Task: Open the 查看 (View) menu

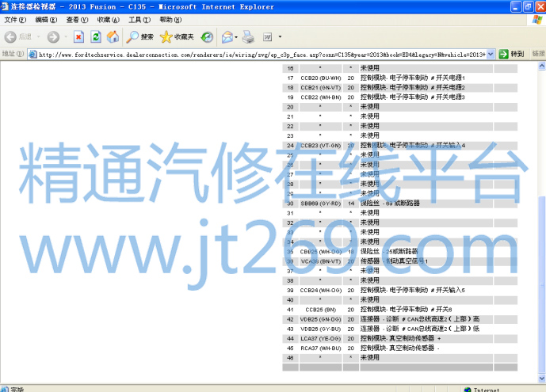Action: (77, 20)
